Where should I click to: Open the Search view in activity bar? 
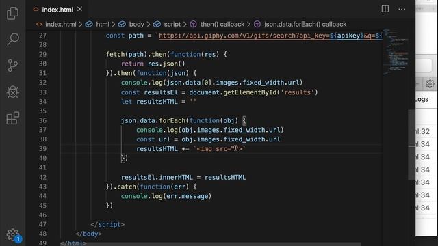point(12,39)
